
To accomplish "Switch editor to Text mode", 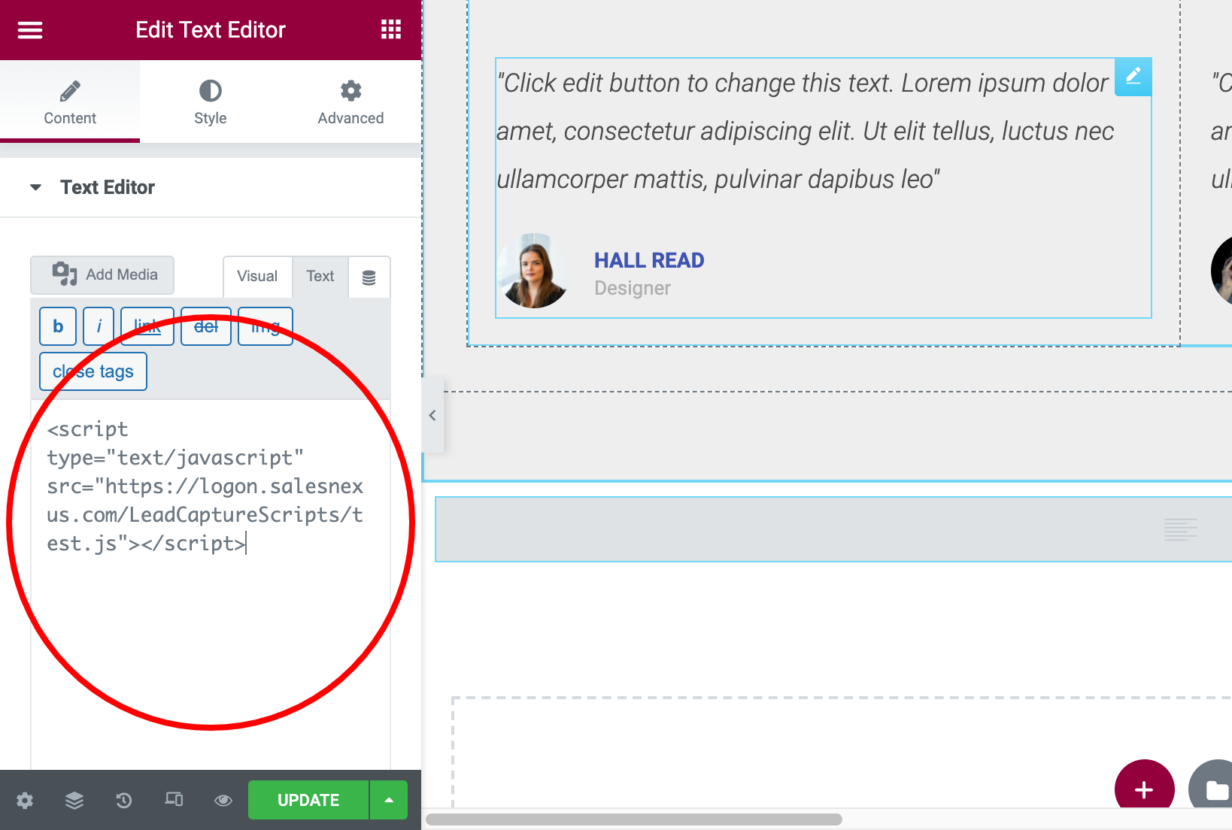I will pyautogui.click(x=320, y=277).
